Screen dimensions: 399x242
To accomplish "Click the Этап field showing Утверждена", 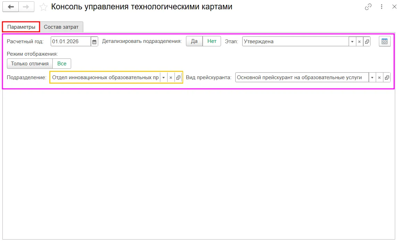I will (x=295, y=41).
